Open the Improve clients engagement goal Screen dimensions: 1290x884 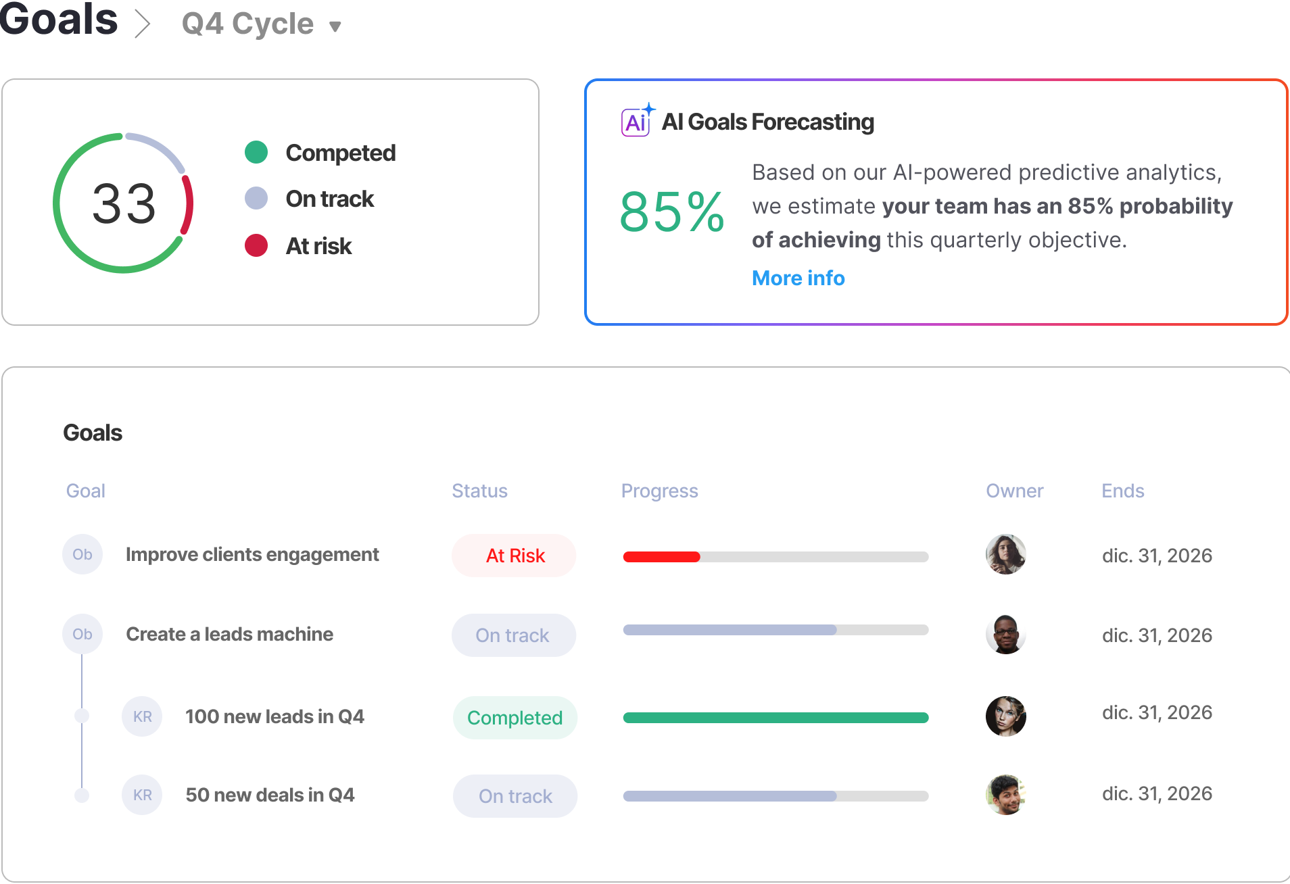(x=252, y=555)
